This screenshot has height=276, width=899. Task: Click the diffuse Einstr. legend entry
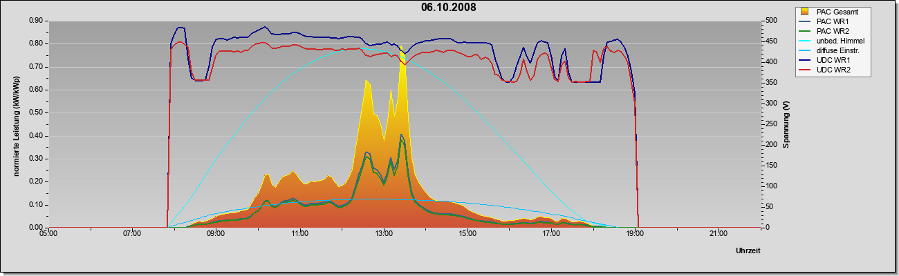tap(833, 50)
